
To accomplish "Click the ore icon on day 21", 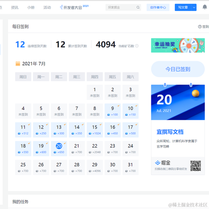I will tap(73, 152).
